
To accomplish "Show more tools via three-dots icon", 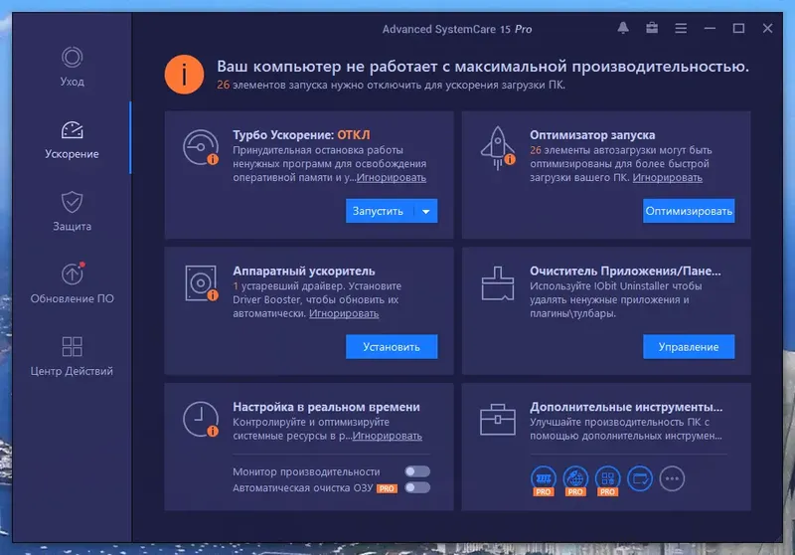I will [673, 478].
